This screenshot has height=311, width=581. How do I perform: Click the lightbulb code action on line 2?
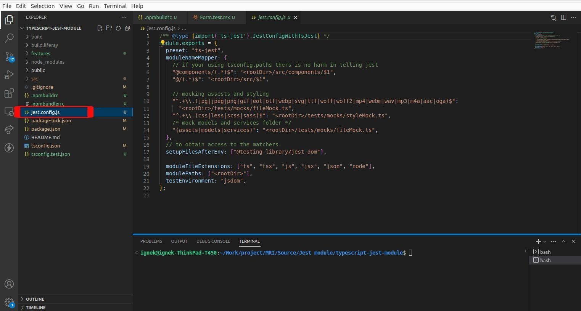[163, 43]
